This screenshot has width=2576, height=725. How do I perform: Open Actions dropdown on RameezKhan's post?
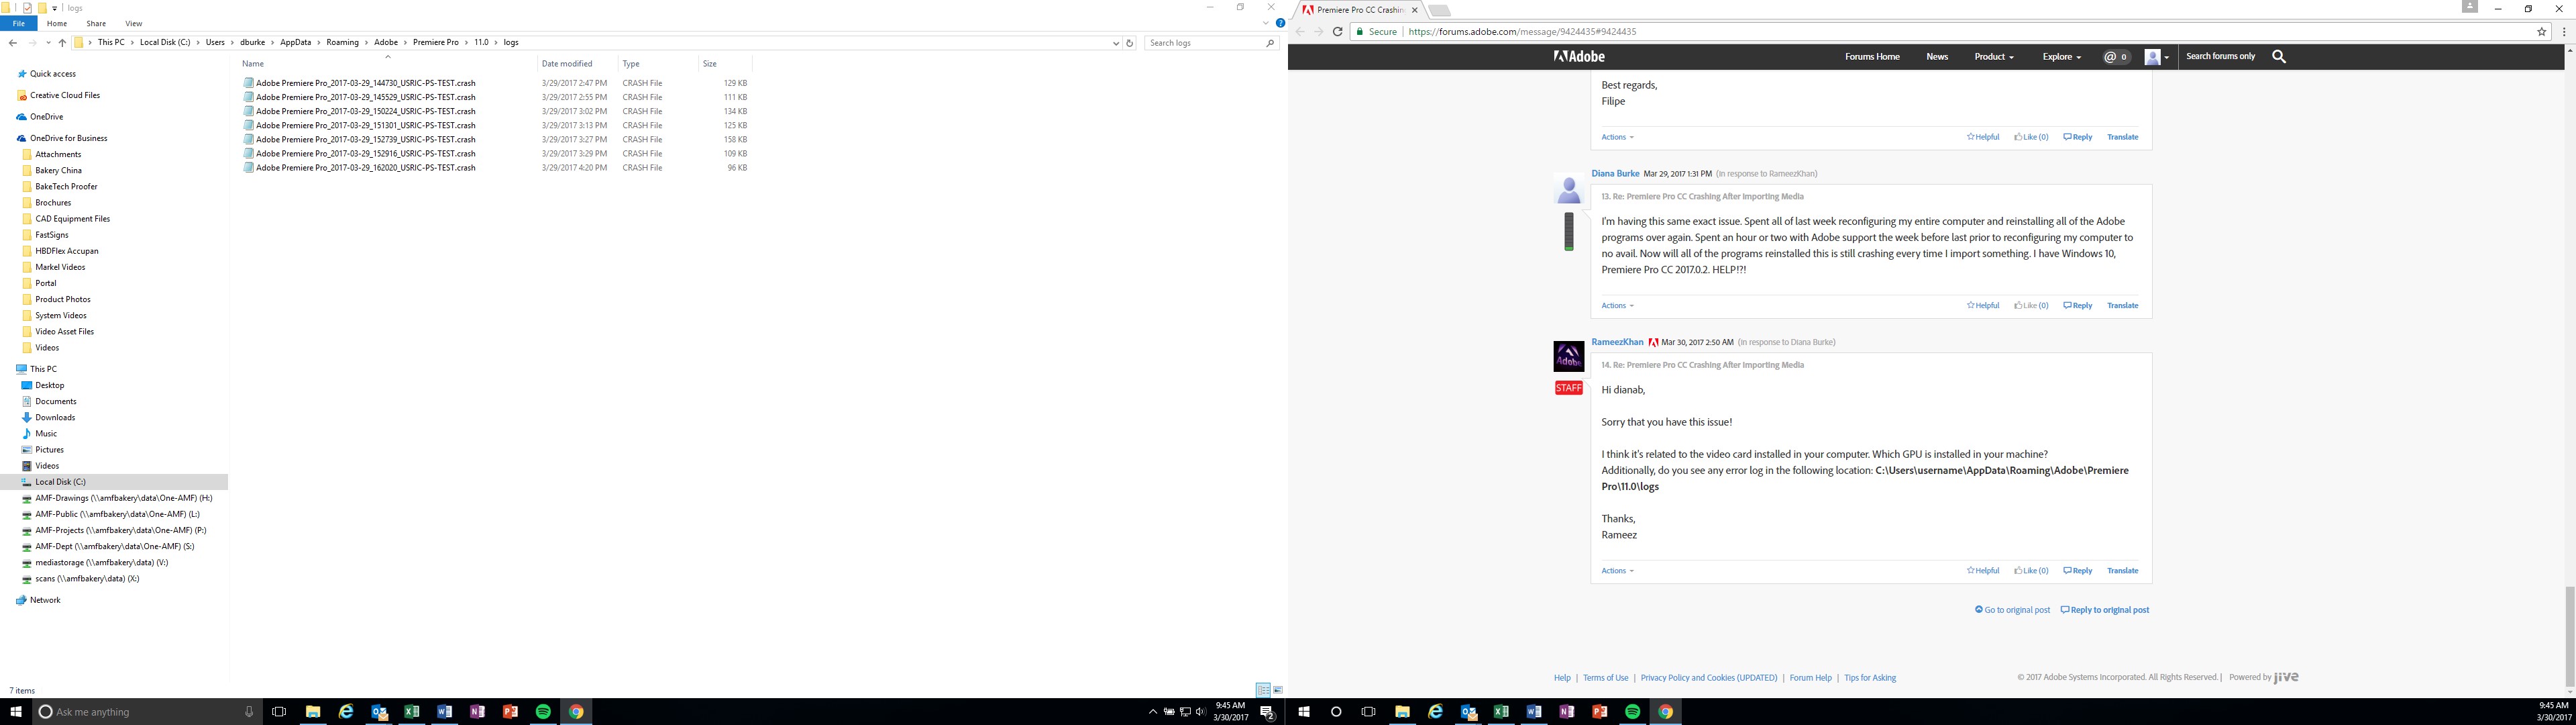coord(1617,571)
